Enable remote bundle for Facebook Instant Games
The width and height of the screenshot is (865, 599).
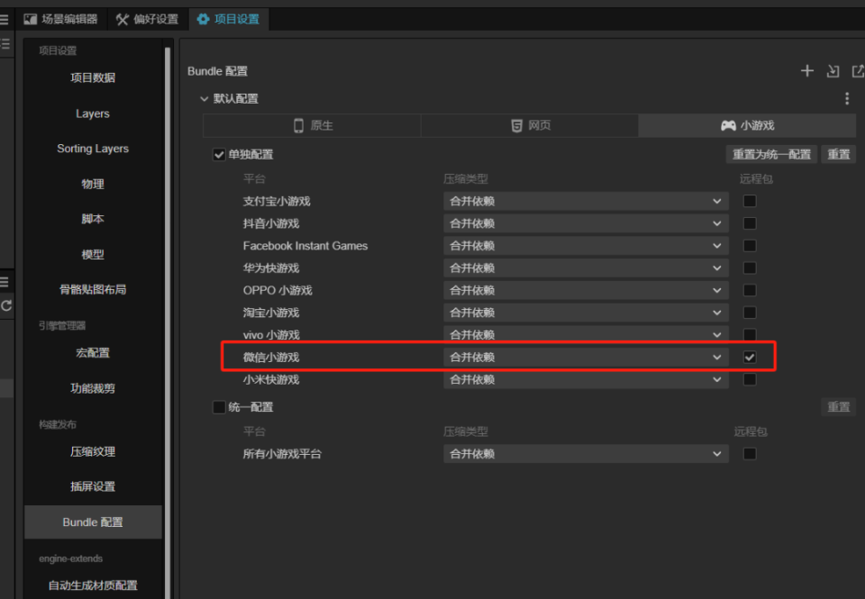point(749,245)
